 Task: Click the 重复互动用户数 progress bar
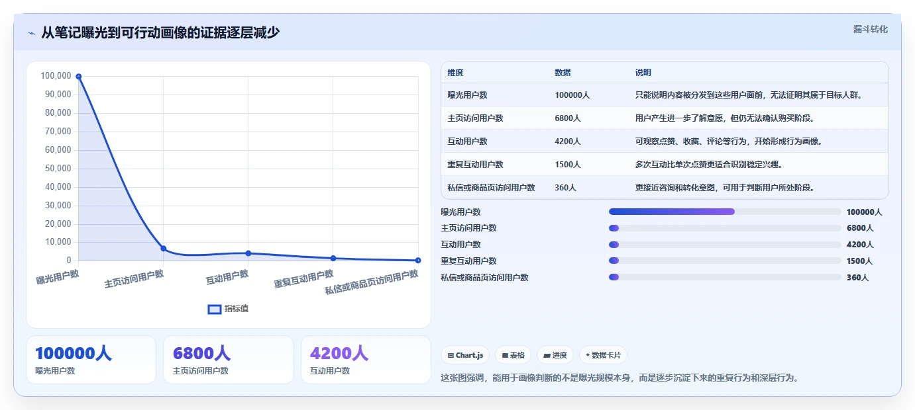coord(725,261)
